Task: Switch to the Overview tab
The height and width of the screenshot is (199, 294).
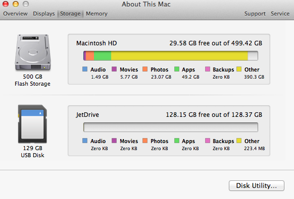Action: [x=15, y=14]
